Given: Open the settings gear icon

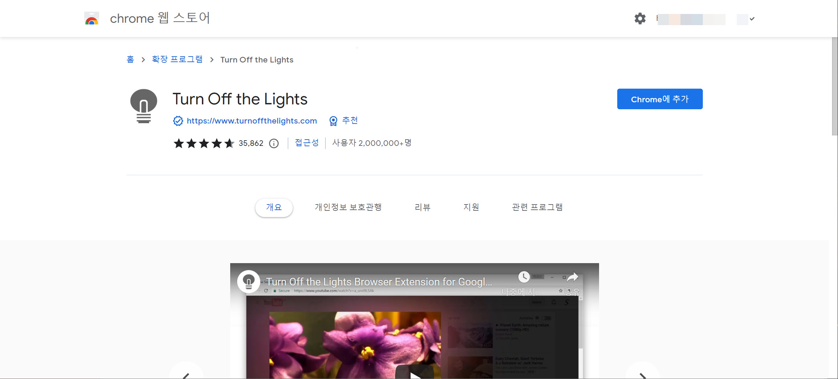Looking at the screenshot, I should 640,18.
